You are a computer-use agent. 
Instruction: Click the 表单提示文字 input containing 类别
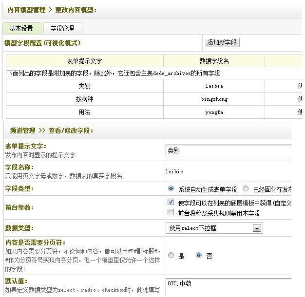click(x=228, y=151)
